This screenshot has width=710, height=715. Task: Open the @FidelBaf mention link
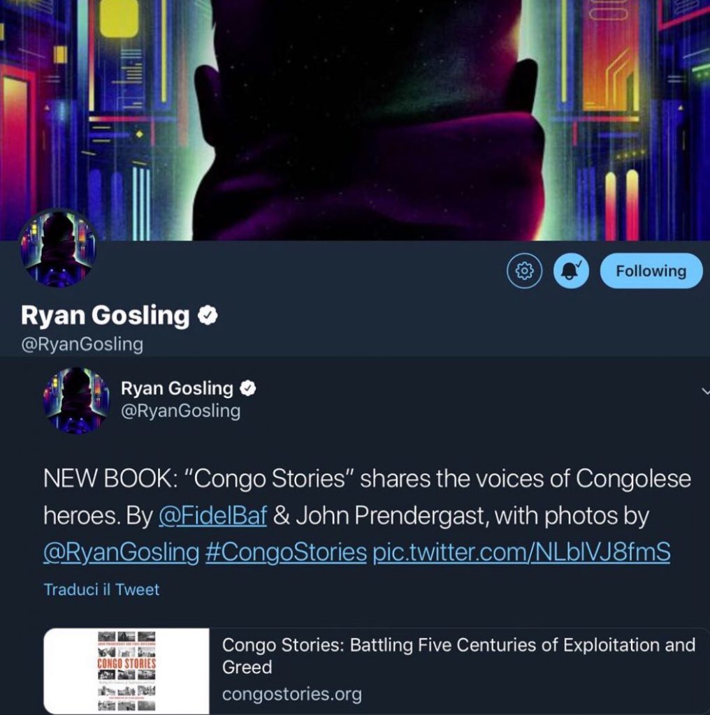212,516
